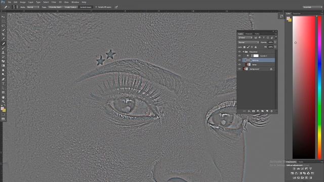Image resolution: width=324 pixels, height=182 pixels.
Task: Create a new layer using Layers panel icon
Action: click(267, 111)
